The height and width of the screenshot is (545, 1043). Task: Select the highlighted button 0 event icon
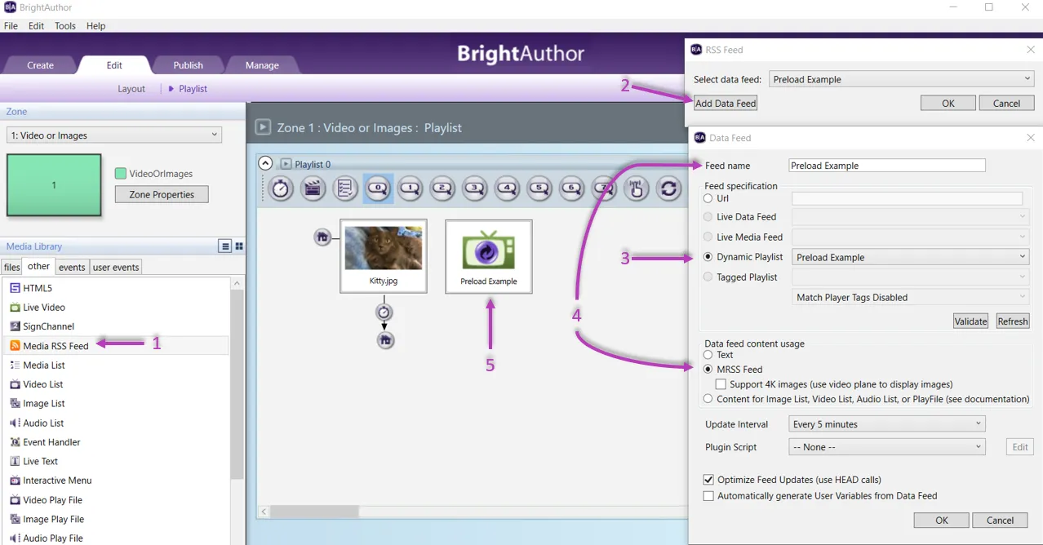[378, 188]
